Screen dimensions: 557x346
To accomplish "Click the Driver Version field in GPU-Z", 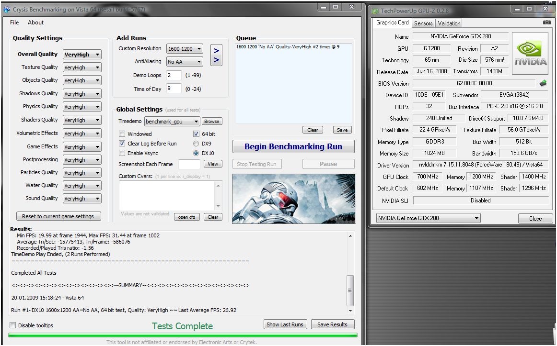I will pyautogui.click(x=481, y=165).
